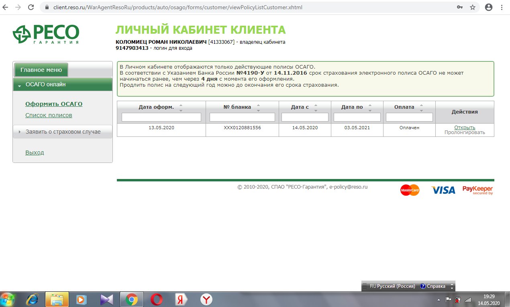Screen dimensions: 510x307
Task: Open saved passwords key icon
Action: coord(459,7)
